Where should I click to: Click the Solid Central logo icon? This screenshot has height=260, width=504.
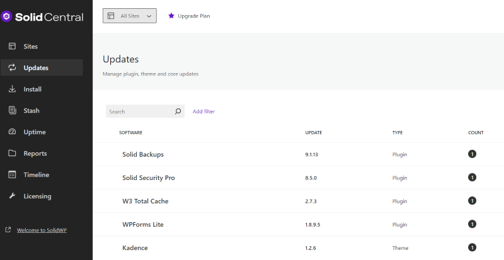coord(6,16)
